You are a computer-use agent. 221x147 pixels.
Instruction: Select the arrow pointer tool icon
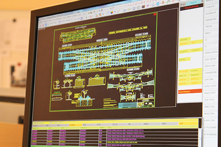87,17
